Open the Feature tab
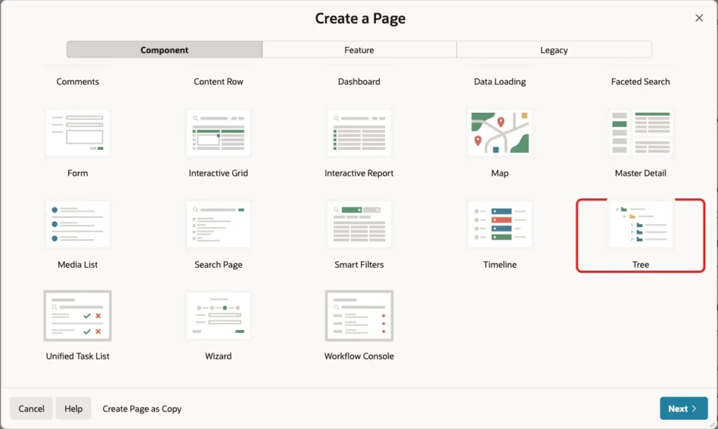The height and width of the screenshot is (429, 718). [359, 50]
